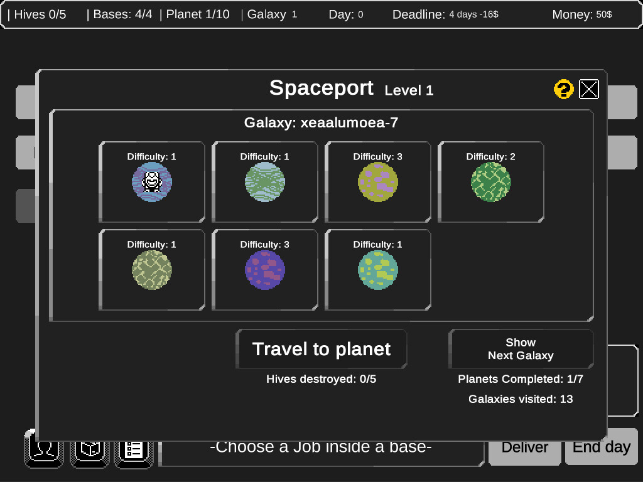Open the Spaceport help question mark icon
643x482 pixels.
point(563,89)
